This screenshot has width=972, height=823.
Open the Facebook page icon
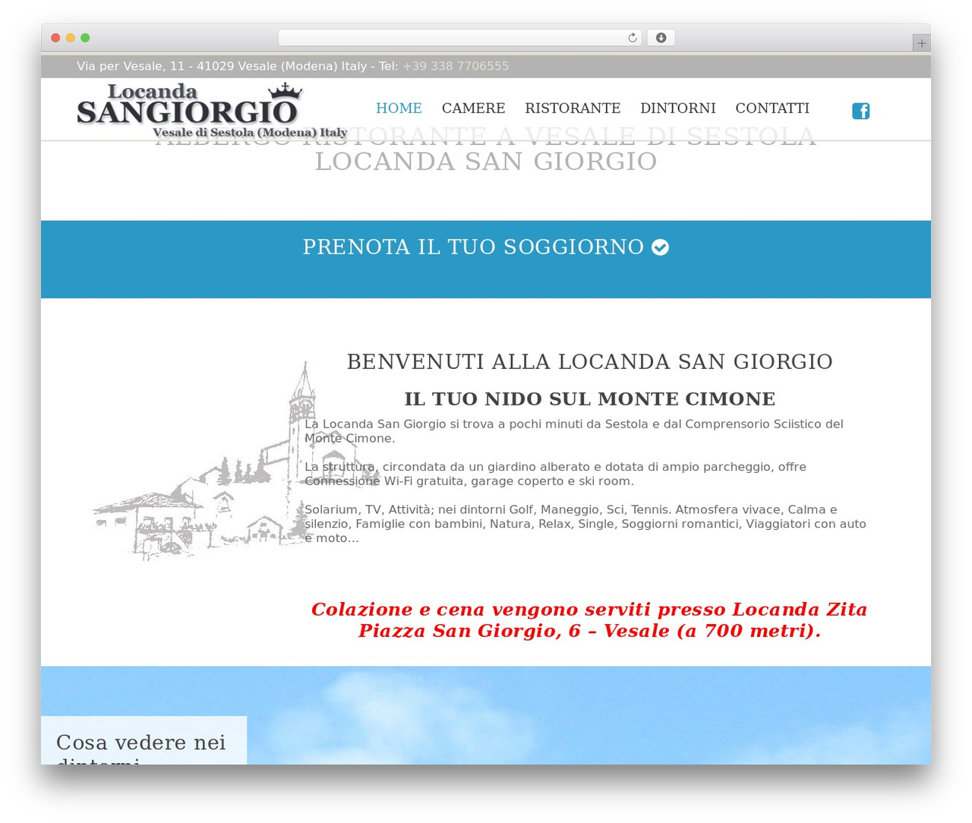click(x=860, y=111)
